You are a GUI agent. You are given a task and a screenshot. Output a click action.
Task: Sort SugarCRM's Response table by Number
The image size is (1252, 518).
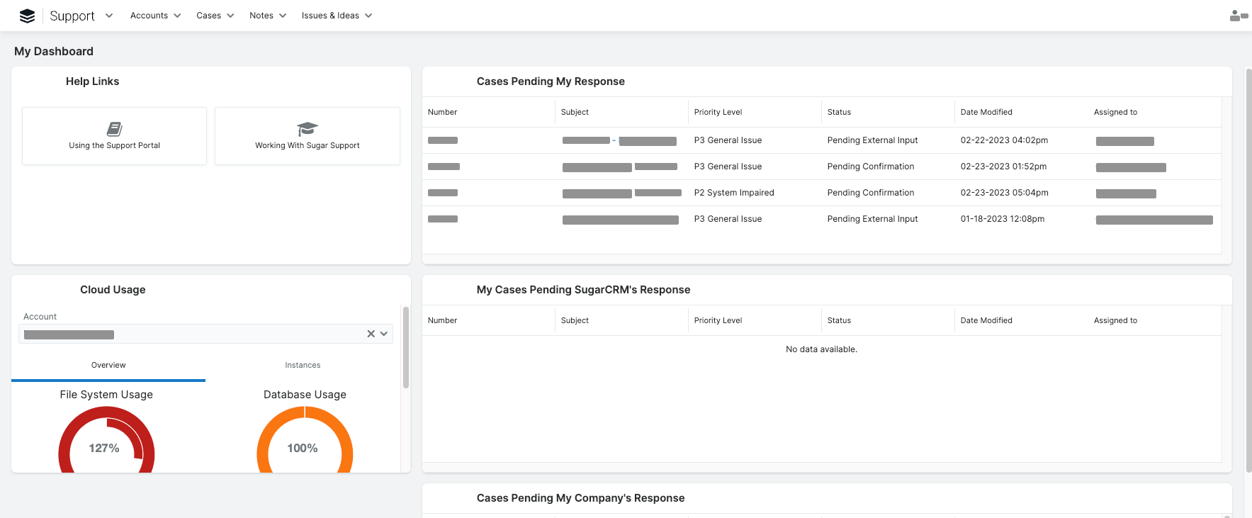click(x=442, y=320)
